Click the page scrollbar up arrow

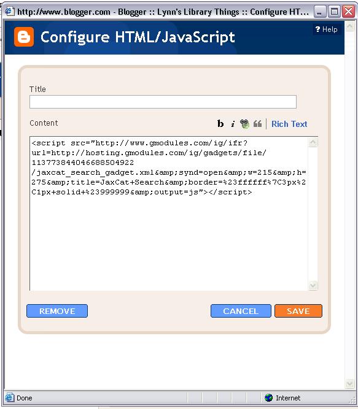[x=349, y=26]
